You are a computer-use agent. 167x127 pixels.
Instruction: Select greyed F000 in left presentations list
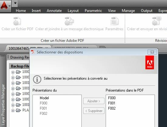pos(43,103)
